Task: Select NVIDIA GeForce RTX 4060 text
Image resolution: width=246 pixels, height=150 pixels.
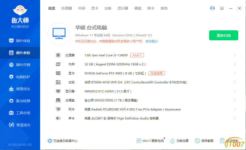Action: click(x=115, y=73)
